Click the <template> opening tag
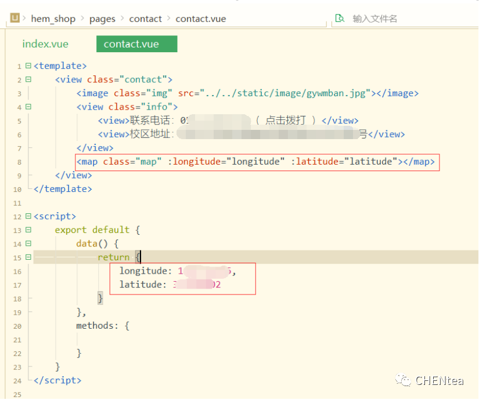The width and height of the screenshot is (479, 400). pyautogui.click(x=60, y=66)
